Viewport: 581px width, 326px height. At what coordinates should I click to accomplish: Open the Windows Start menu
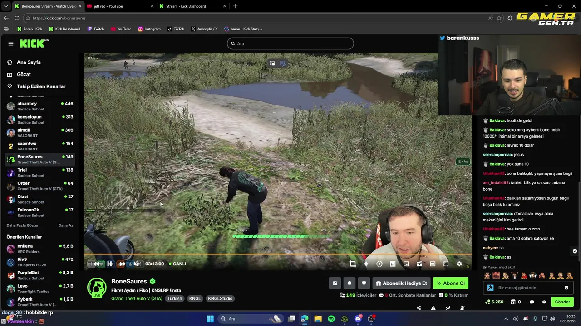point(210,319)
